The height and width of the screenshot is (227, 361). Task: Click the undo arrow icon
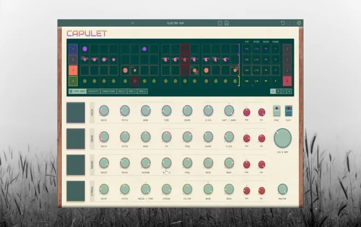(x=283, y=23)
